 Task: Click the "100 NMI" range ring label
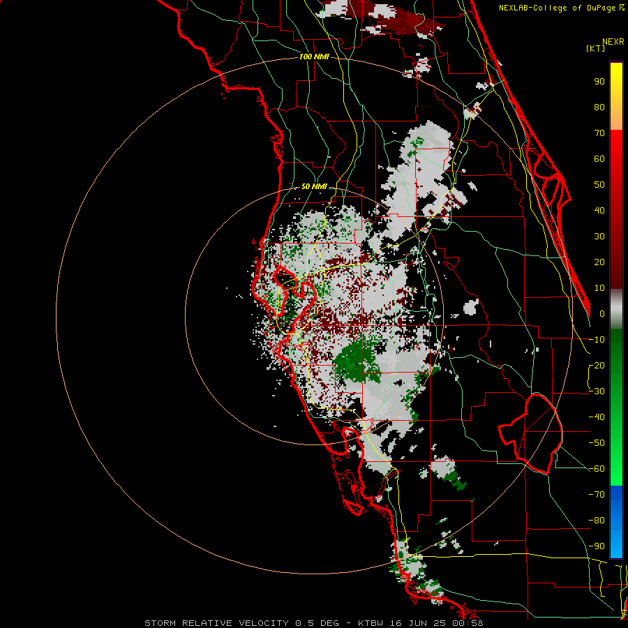point(314,57)
